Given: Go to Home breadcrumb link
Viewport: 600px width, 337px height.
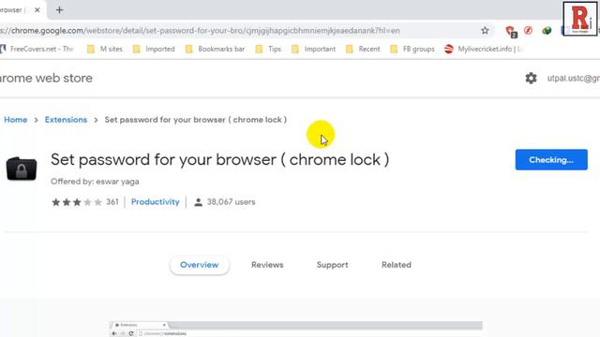Looking at the screenshot, I should pyautogui.click(x=16, y=120).
